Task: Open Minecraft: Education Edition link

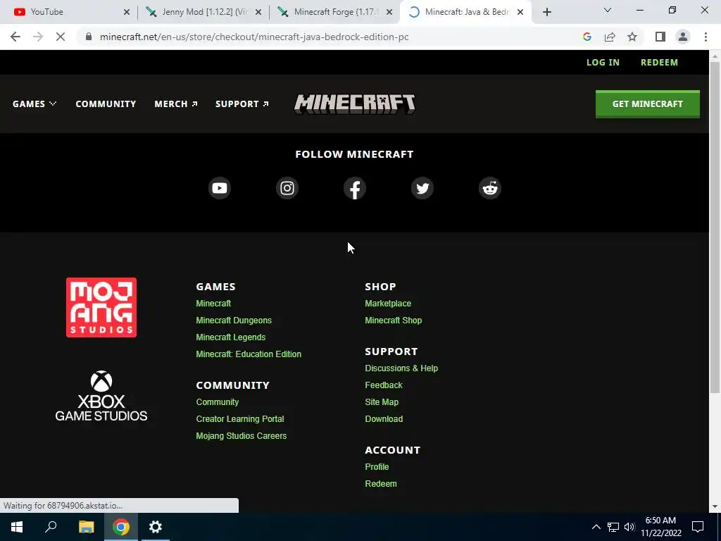Action: pyautogui.click(x=249, y=354)
